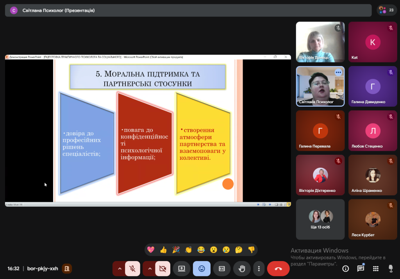Viewport: 400px width, 279px height.
Task: Open the activities grid icon
Action: 375,268
